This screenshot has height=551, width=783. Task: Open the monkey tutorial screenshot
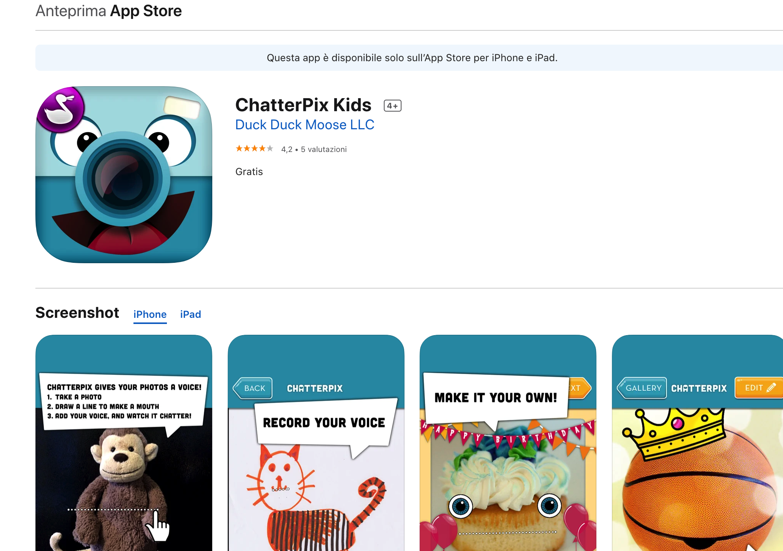coord(124,443)
